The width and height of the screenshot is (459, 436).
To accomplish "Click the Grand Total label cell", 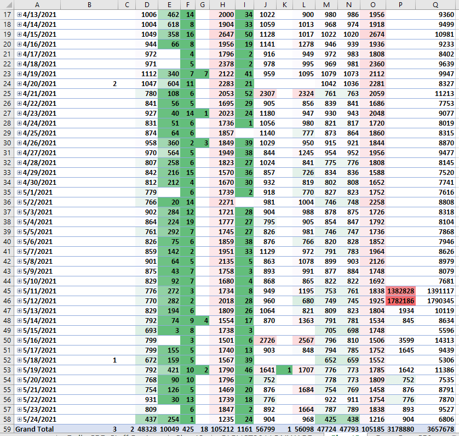I will (35, 428).
